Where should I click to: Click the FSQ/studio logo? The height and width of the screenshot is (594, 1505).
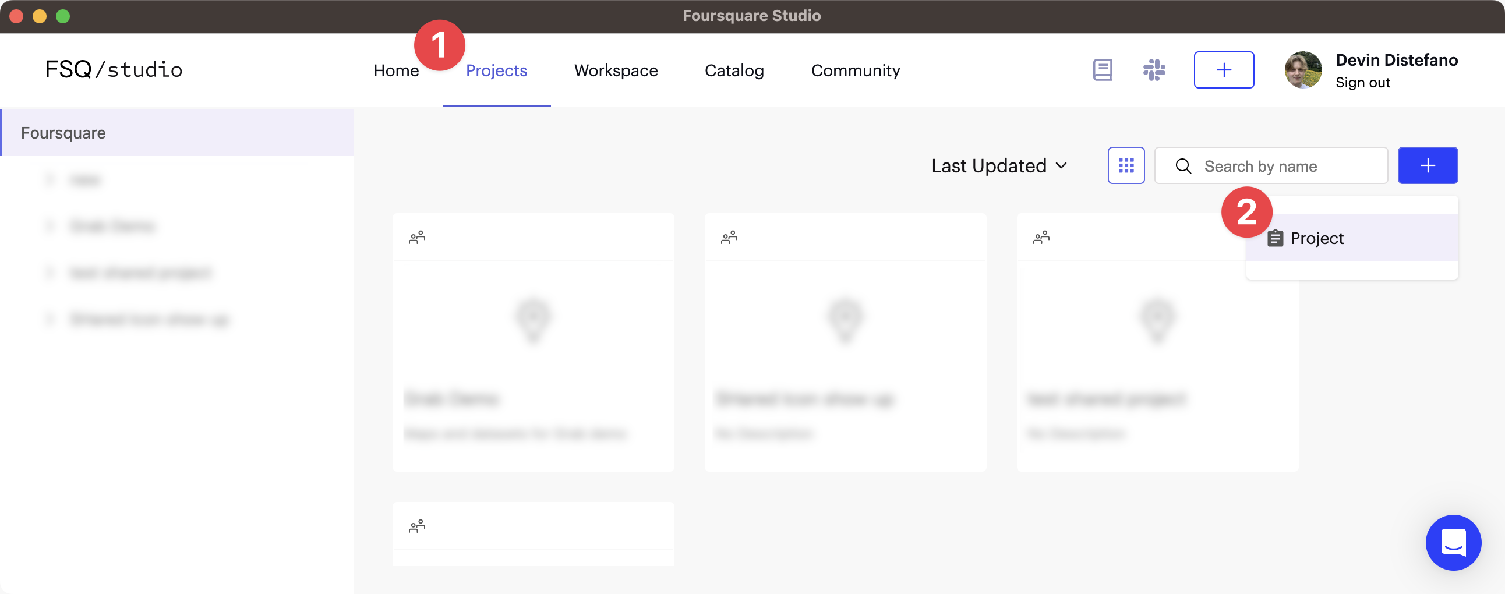tap(114, 69)
